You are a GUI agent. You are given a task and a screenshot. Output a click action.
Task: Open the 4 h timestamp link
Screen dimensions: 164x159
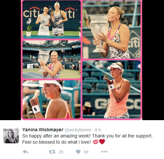pyautogui.click(x=98, y=130)
